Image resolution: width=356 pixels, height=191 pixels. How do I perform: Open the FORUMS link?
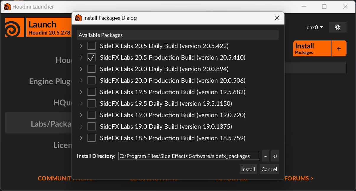click(x=299, y=178)
